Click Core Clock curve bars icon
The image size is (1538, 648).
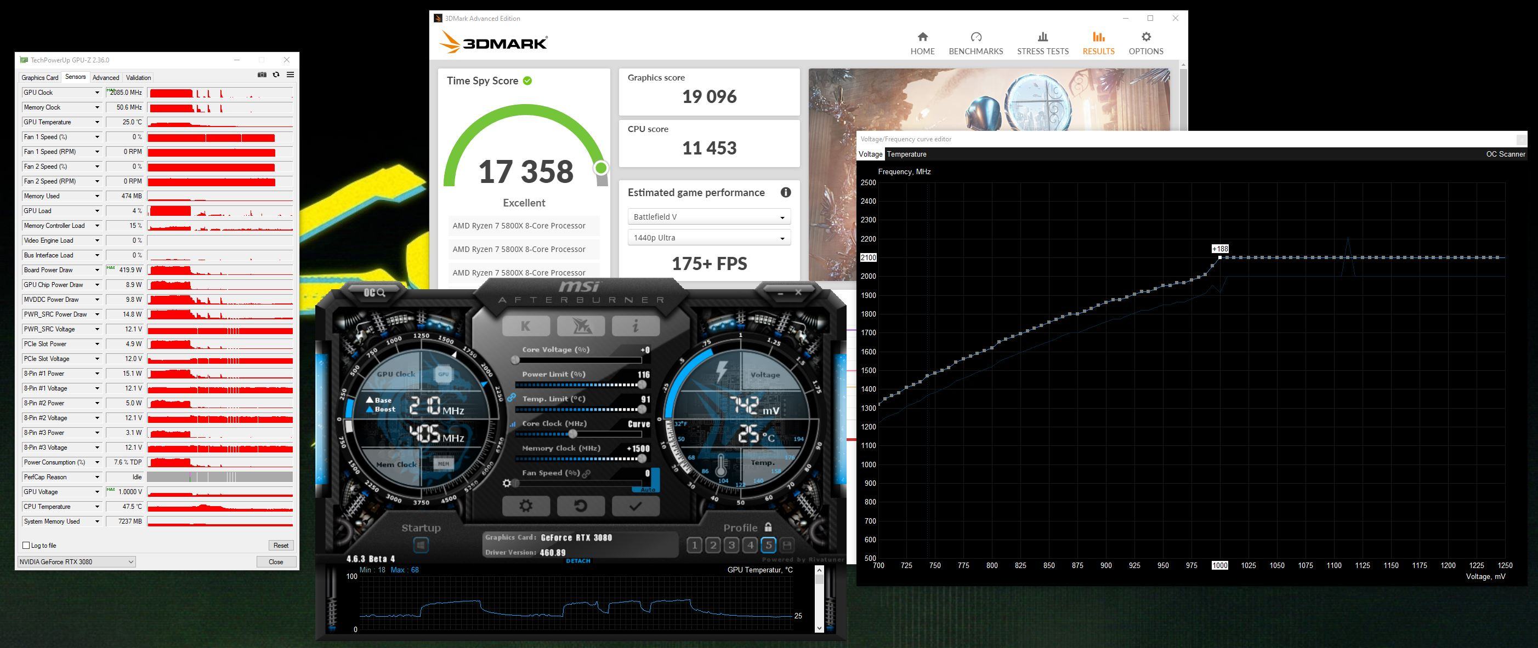pyautogui.click(x=512, y=425)
